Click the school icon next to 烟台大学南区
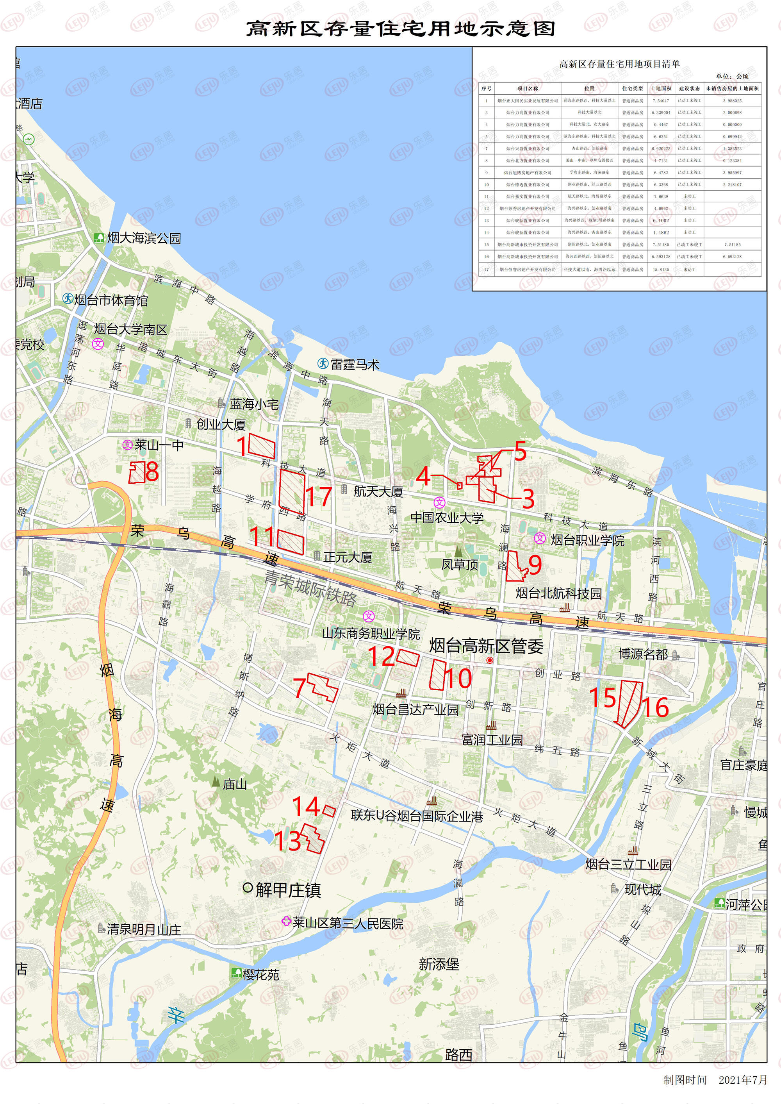The width and height of the screenshot is (781, 1104). [x=98, y=343]
